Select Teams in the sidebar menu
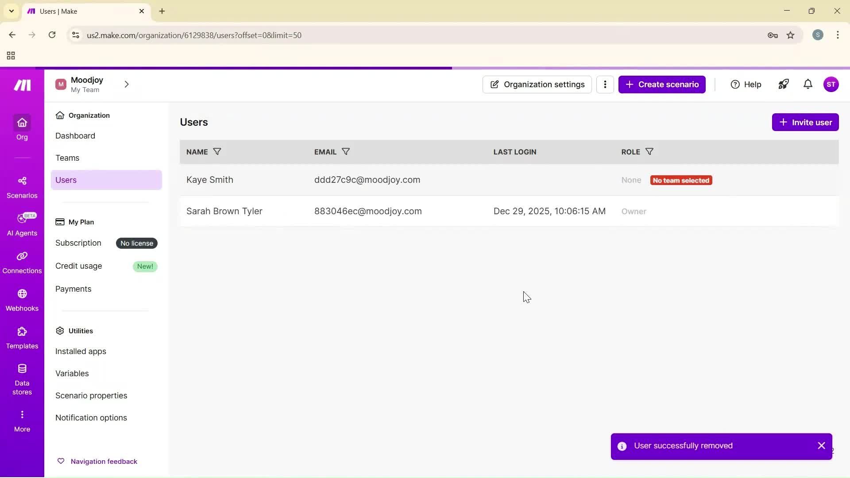The height and width of the screenshot is (478, 850). (x=67, y=158)
